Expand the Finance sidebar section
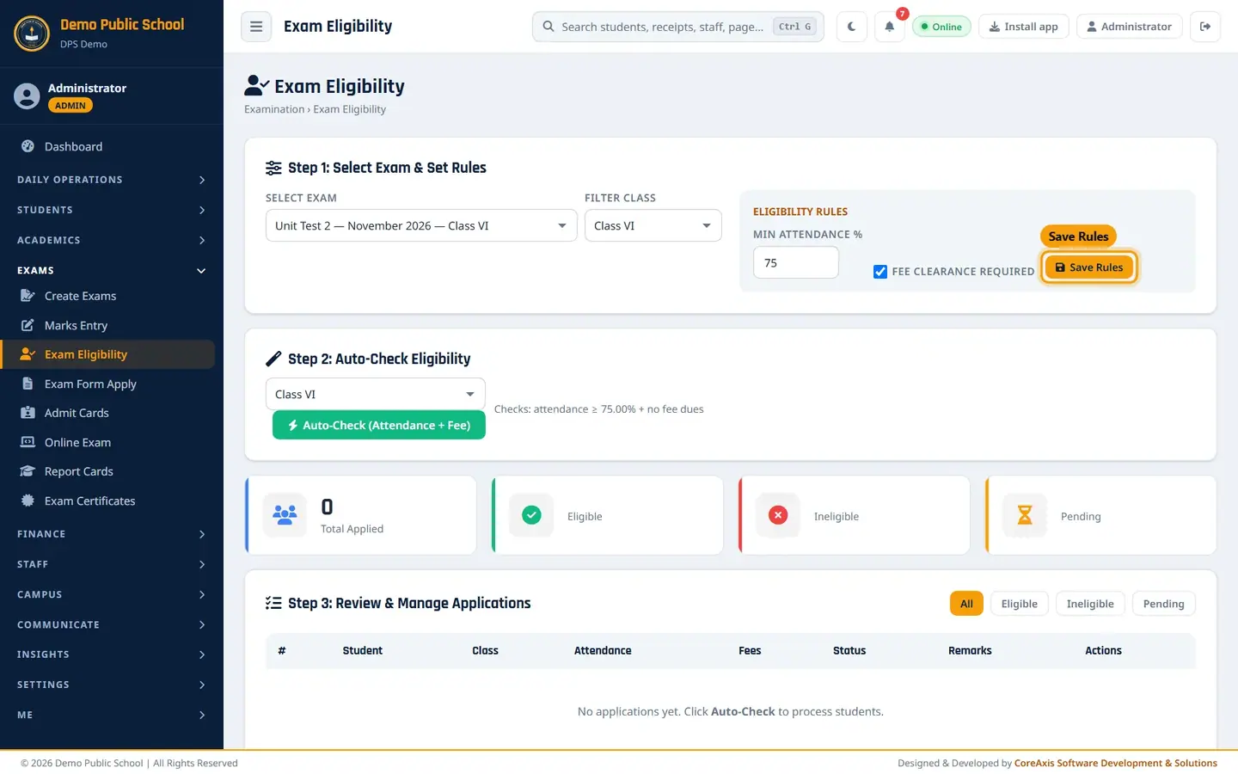Screen dimensions: 1238x774 click(112, 534)
